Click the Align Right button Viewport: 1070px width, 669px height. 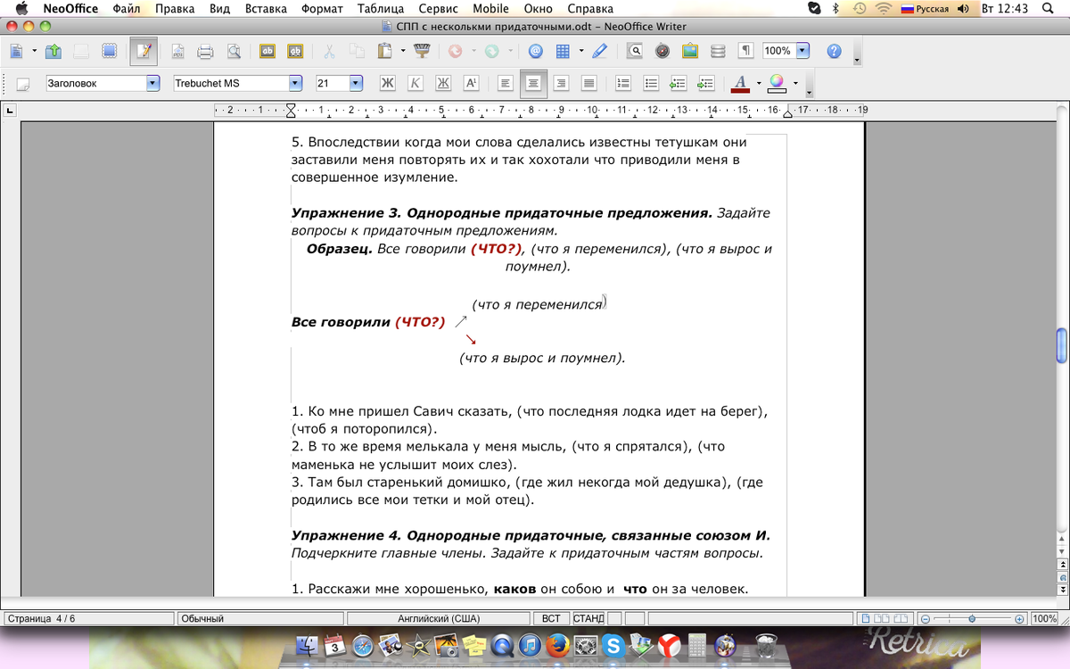click(561, 83)
